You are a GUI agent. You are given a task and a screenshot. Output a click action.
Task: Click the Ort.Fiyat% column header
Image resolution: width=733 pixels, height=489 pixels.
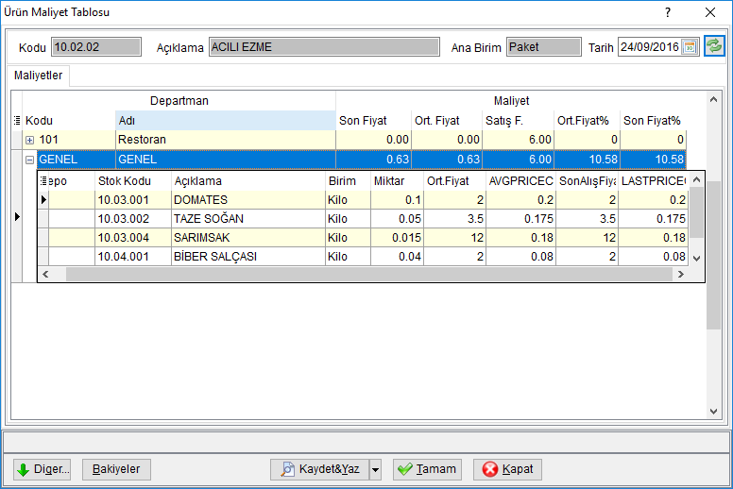(x=588, y=121)
